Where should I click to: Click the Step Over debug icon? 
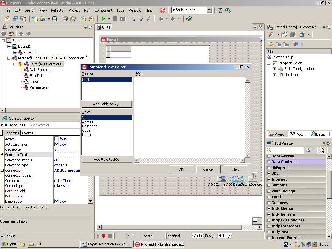coord(141,19)
